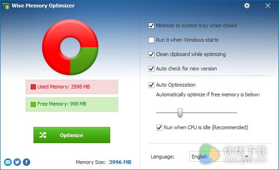Disable Auto check for new version
This screenshot has height=170, width=279.
point(151,69)
